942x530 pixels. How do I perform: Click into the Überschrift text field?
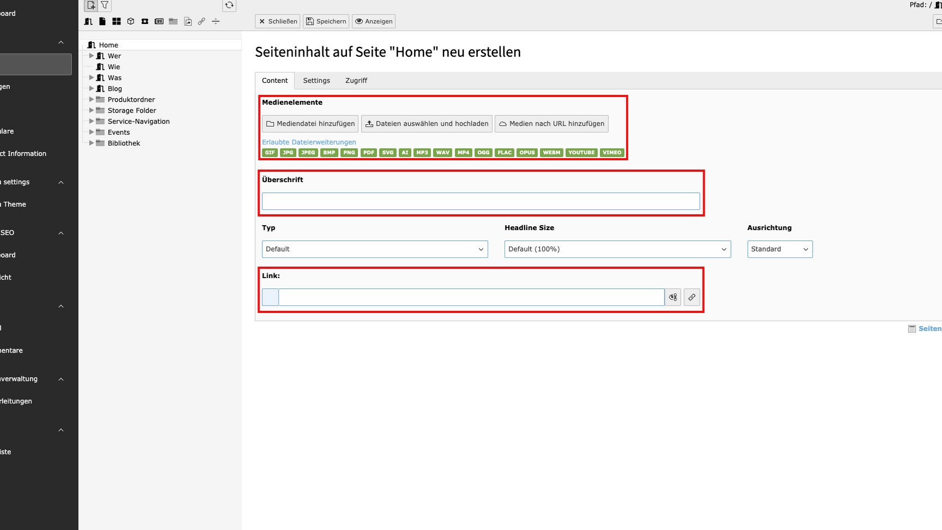(480, 201)
